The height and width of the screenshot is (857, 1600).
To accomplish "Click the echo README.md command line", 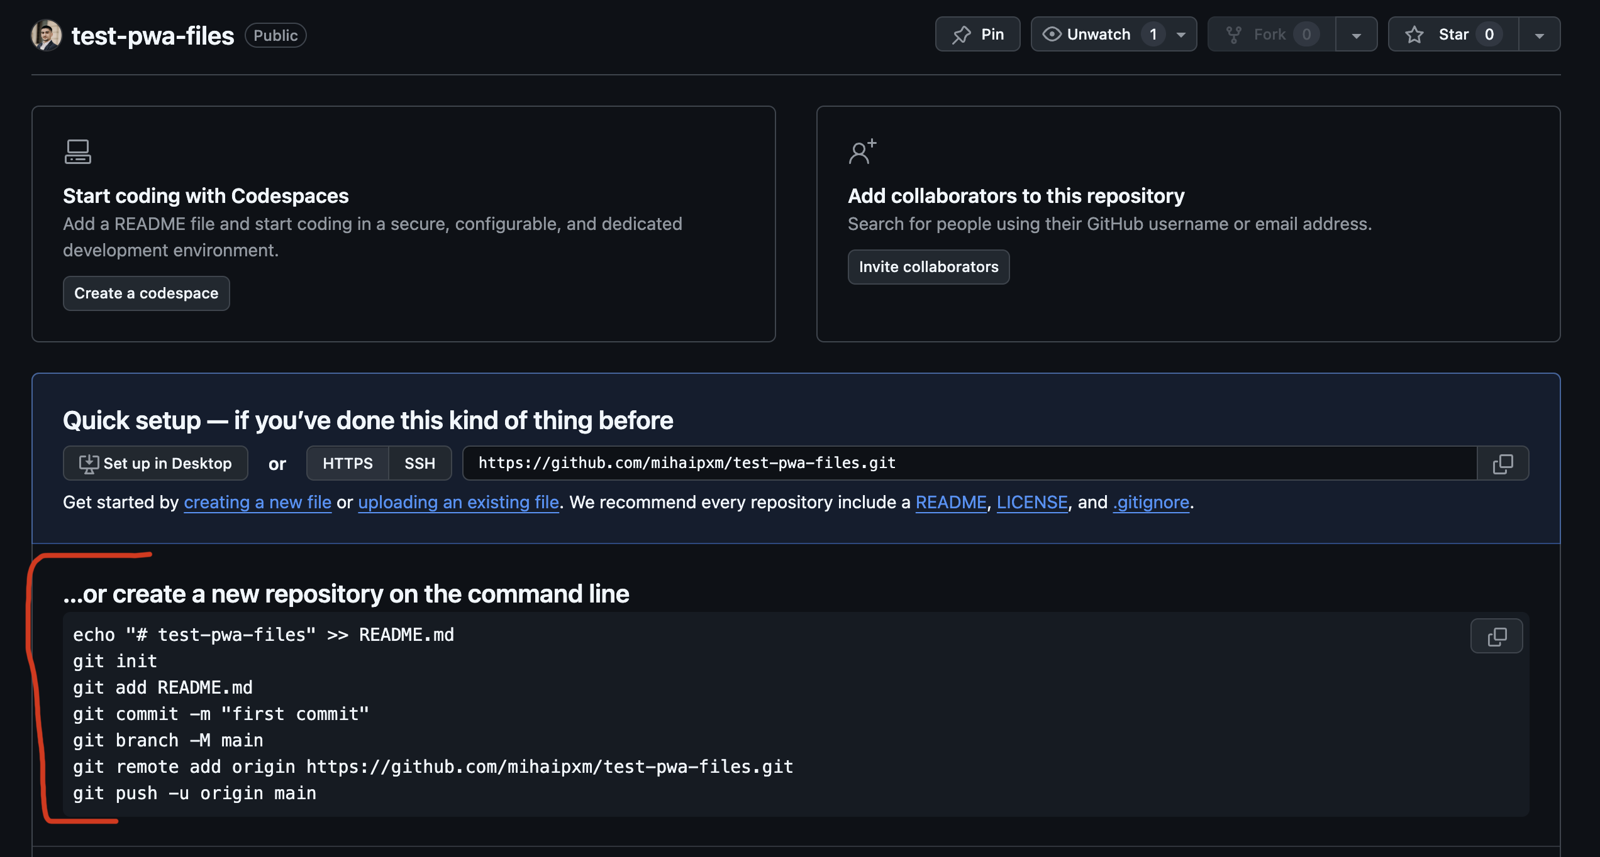I will pyautogui.click(x=264, y=635).
